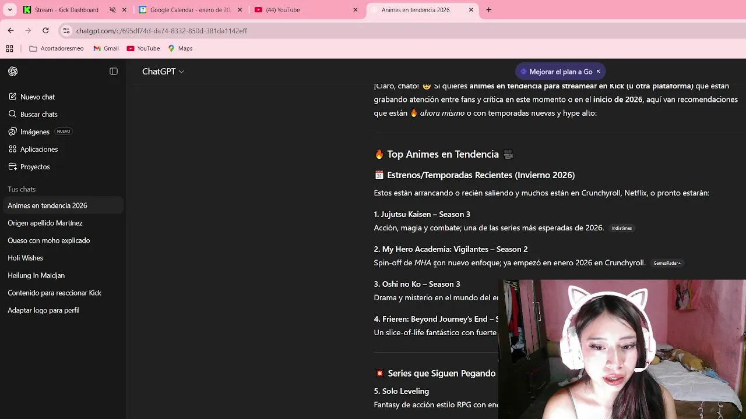This screenshot has height=419, width=746.
Task: Open the ChatGPT logo home icon
Action: point(13,72)
